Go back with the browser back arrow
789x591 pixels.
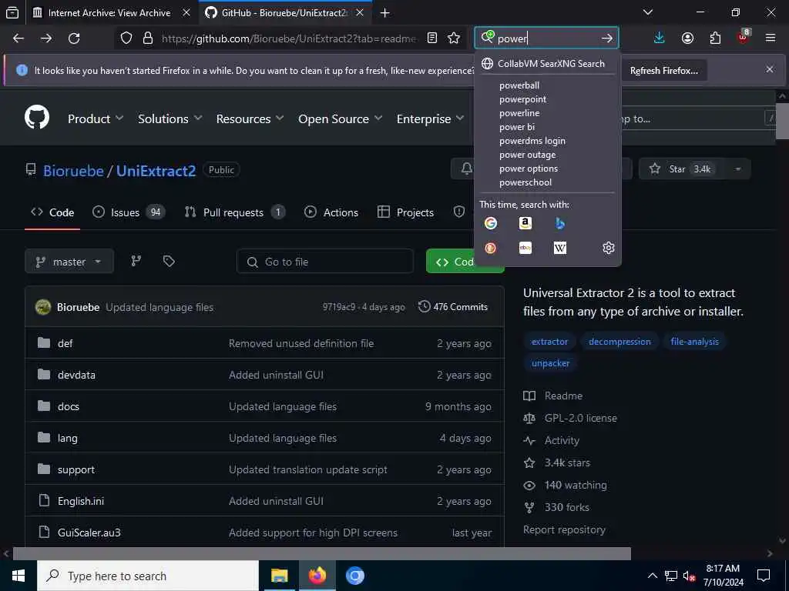pyautogui.click(x=18, y=38)
